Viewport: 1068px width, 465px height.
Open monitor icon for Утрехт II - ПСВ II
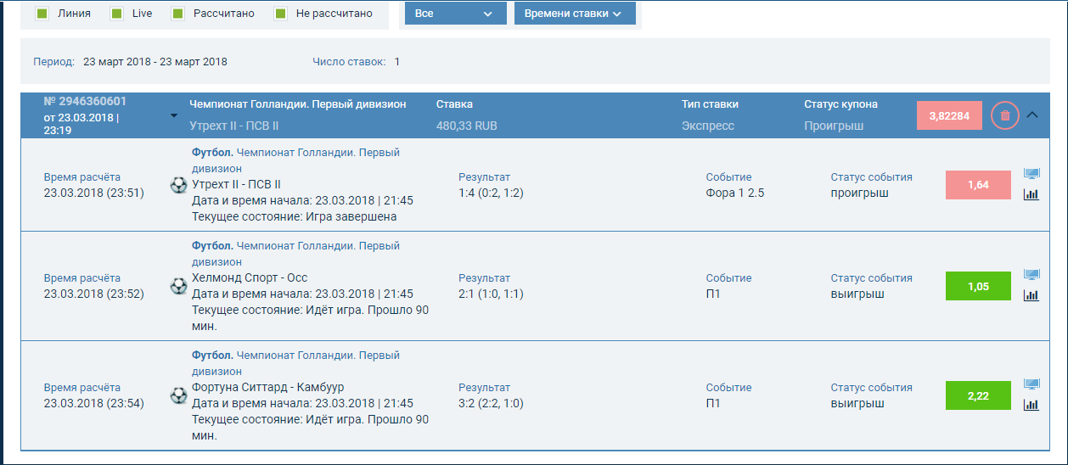tap(1031, 174)
